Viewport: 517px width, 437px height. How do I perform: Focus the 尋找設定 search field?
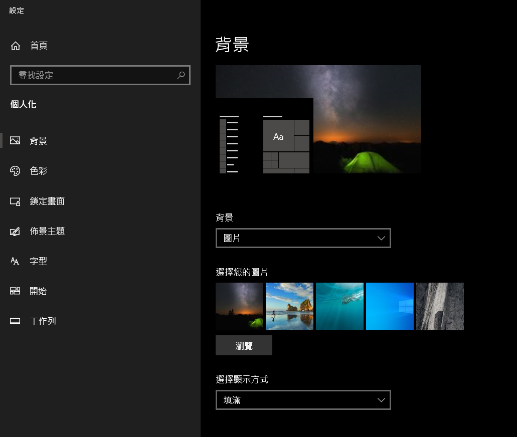[100, 75]
